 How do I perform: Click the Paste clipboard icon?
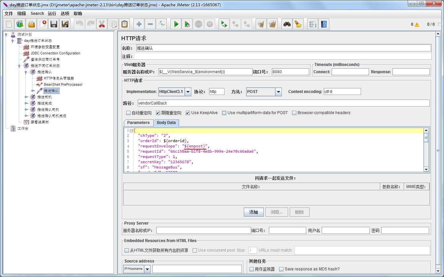pyautogui.click(x=125, y=24)
